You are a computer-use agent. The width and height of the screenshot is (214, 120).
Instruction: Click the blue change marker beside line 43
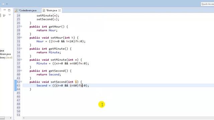pyautogui.click(x=16, y=85)
